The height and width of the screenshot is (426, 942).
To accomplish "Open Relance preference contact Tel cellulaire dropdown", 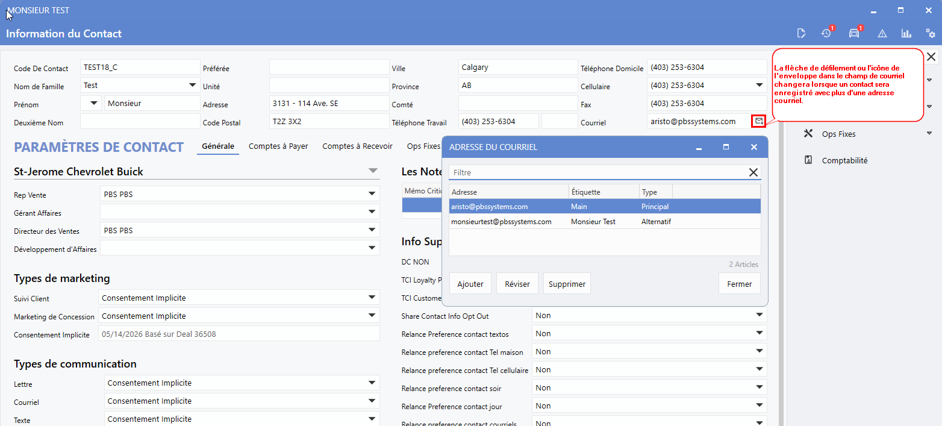I will [x=759, y=369].
